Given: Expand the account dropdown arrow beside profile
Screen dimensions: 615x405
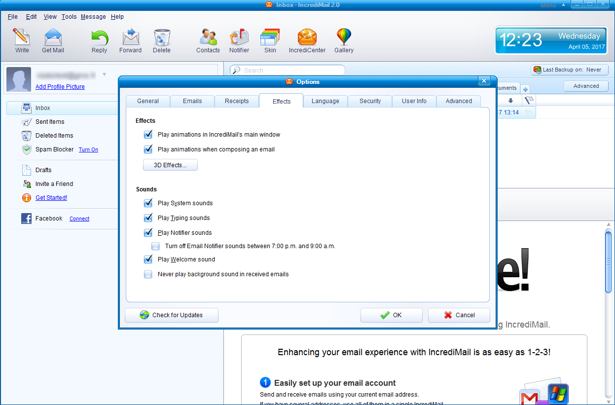Looking at the screenshot, I should coord(104,74).
